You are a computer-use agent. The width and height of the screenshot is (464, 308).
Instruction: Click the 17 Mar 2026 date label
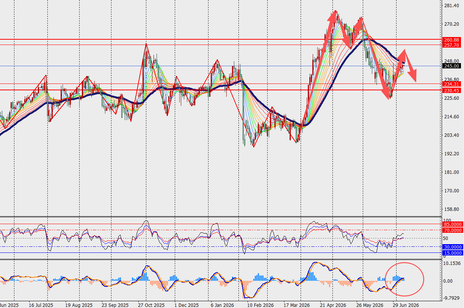tap(296, 305)
